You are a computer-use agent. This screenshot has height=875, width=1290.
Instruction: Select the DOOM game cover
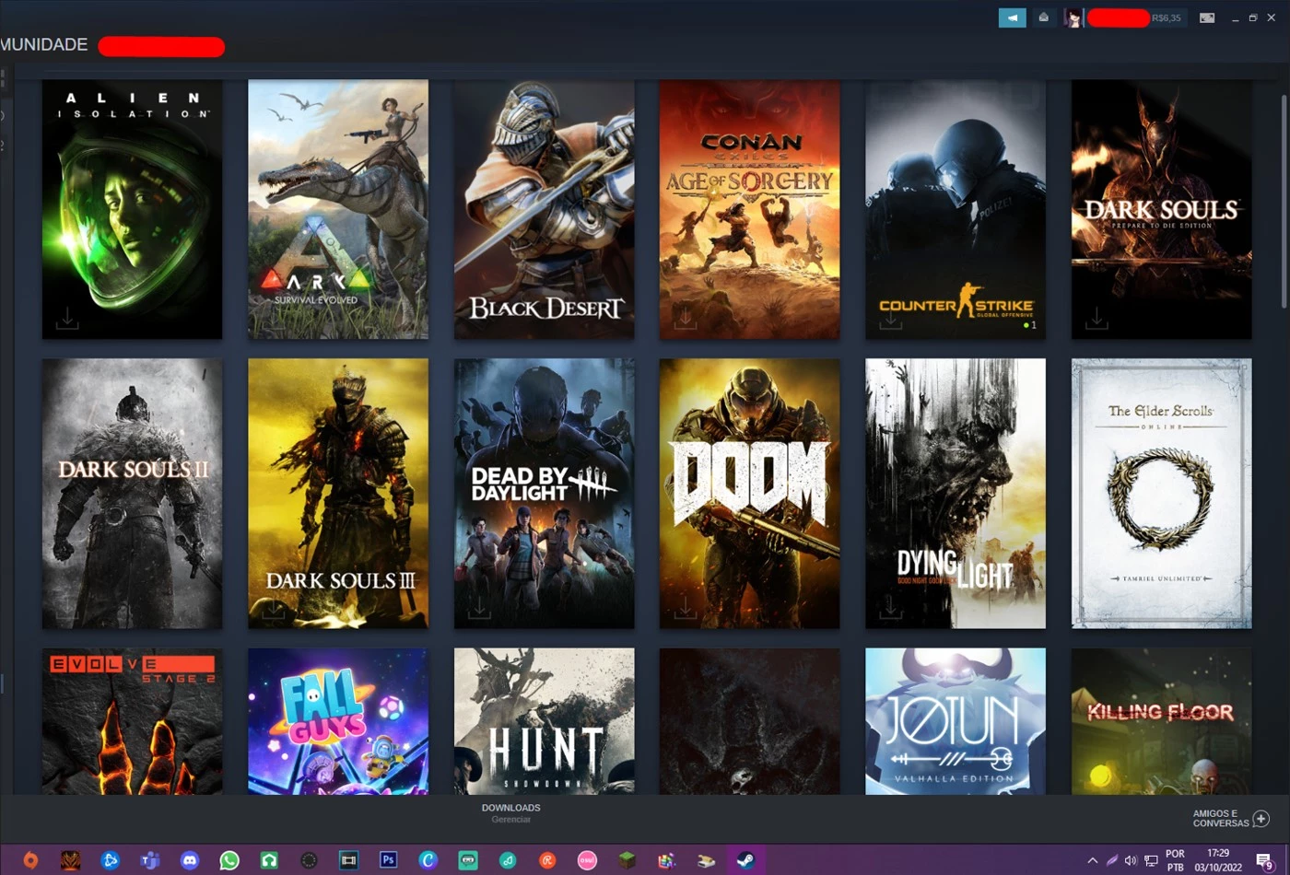(749, 494)
